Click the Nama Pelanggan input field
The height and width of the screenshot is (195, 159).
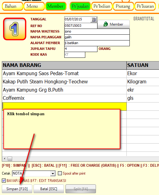97,37
